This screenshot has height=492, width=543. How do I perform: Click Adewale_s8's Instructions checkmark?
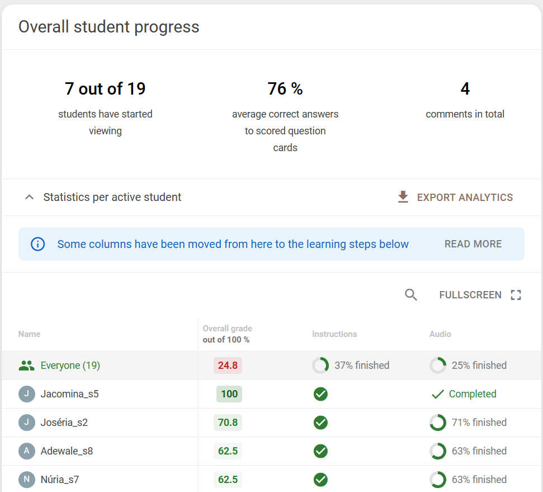pos(320,451)
